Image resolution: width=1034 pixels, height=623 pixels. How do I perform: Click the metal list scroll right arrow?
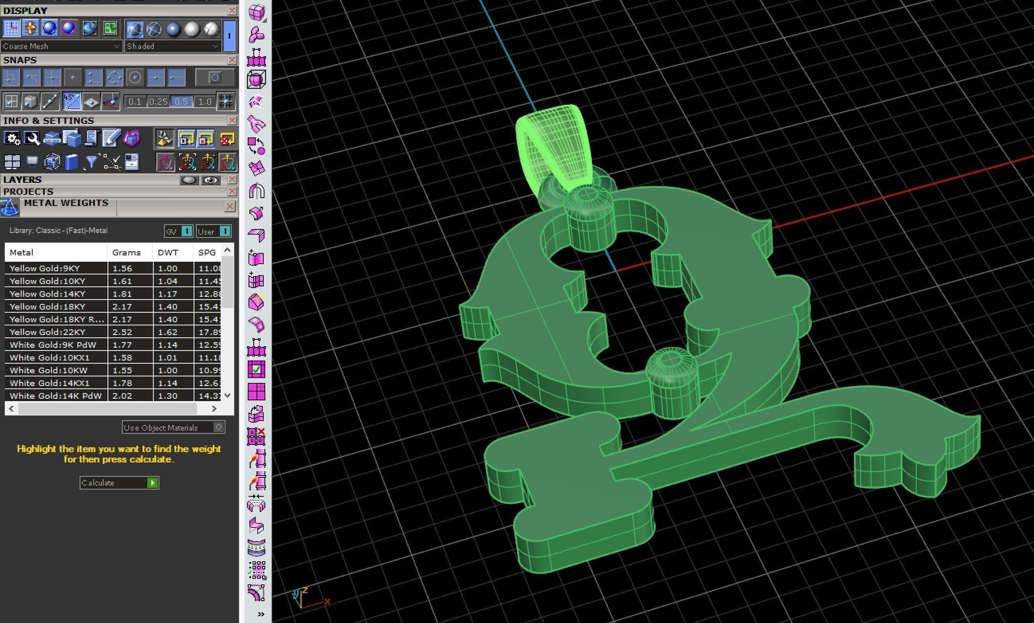tap(214, 408)
